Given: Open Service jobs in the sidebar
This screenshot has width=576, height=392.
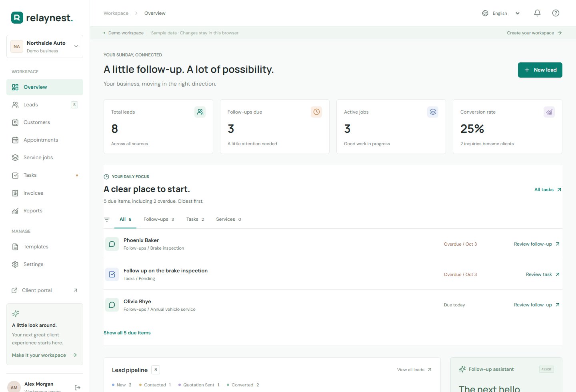Looking at the screenshot, I should click(45, 158).
